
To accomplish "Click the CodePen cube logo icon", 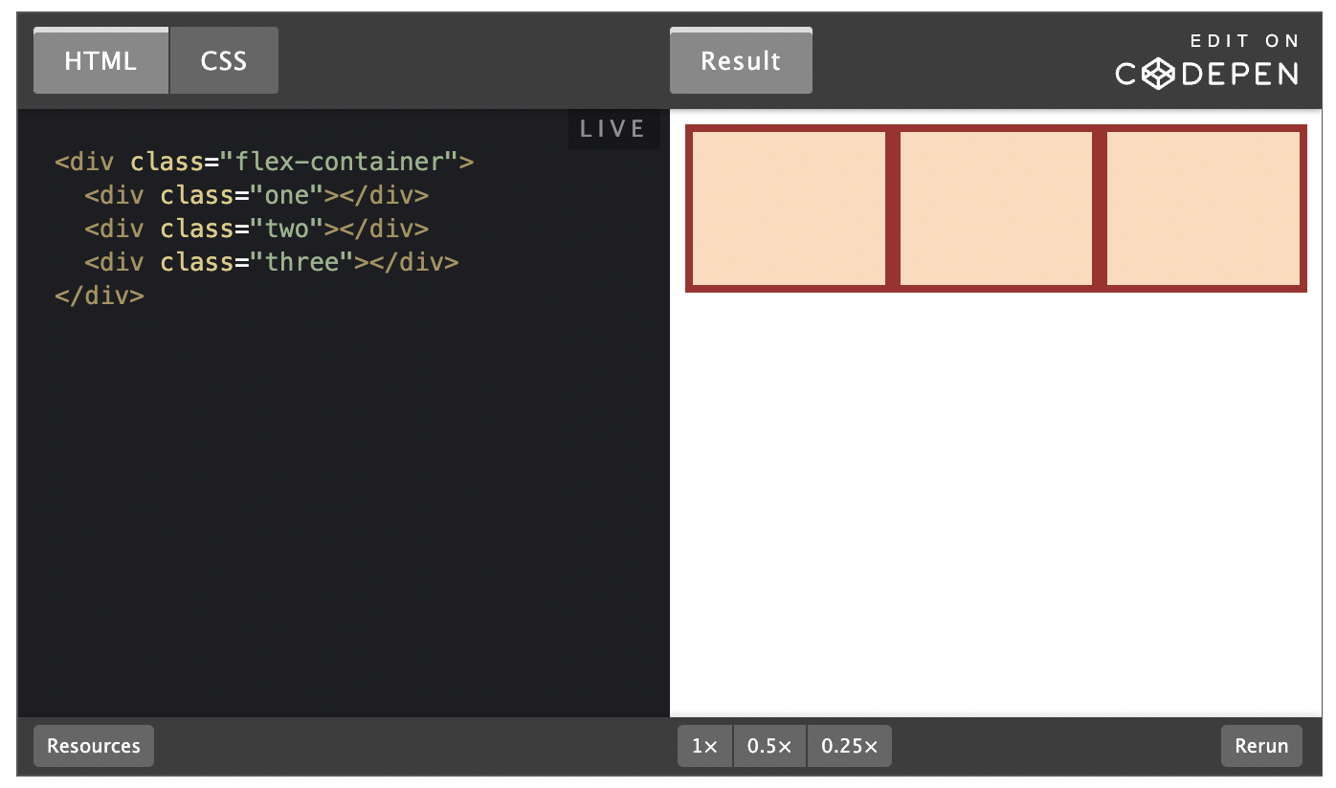I will pyautogui.click(x=1158, y=74).
